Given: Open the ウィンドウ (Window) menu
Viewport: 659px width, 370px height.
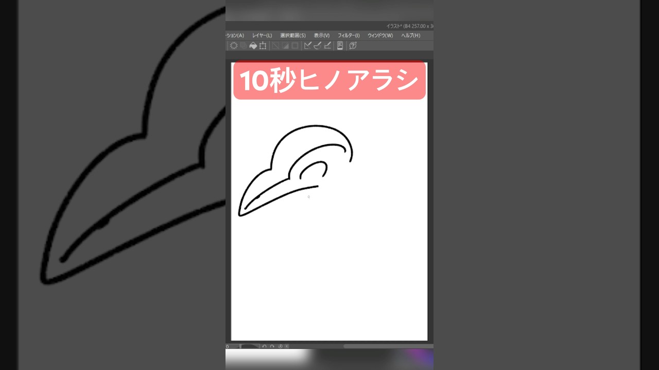Looking at the screenshot, I should [x=380, y=35].
